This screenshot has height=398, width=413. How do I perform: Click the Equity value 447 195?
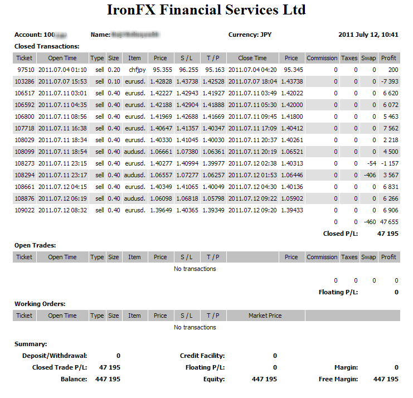[264, 379]
